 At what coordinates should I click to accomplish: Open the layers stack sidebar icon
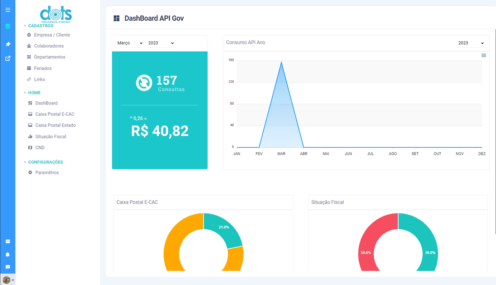click(x=8, y=26)
